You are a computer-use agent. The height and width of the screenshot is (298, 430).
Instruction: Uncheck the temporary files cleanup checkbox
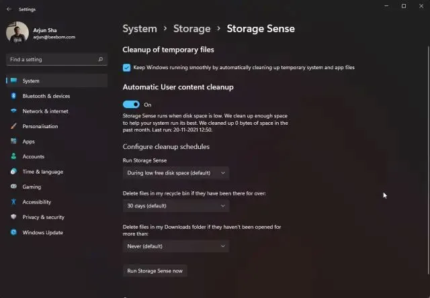(127, 67)
